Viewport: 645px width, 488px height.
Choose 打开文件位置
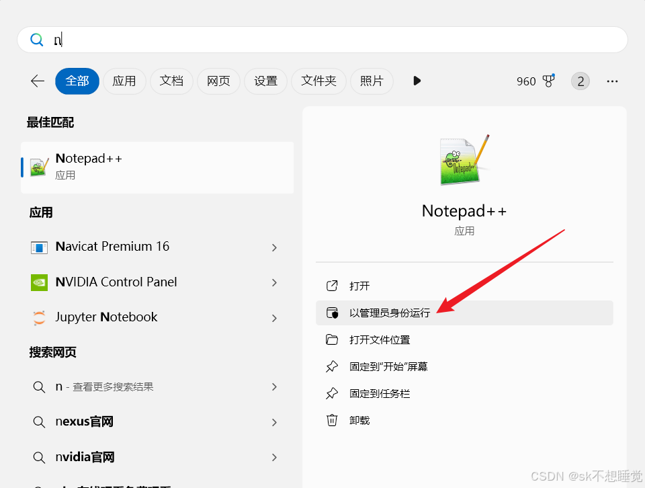[x=464, y=340]
